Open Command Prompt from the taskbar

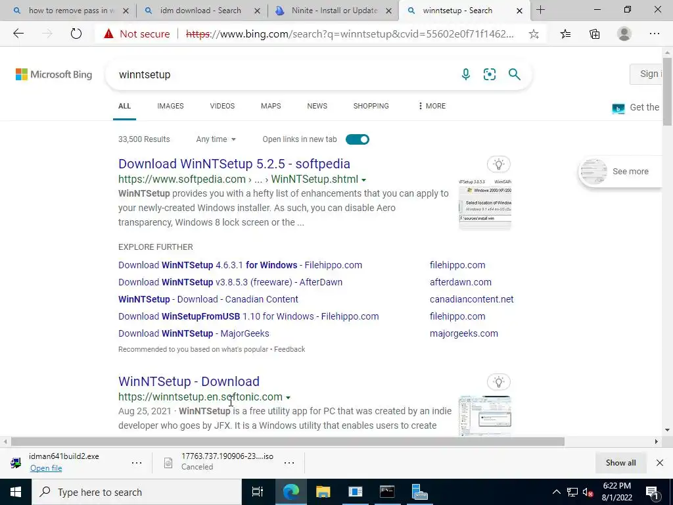[x=386, y=492]
